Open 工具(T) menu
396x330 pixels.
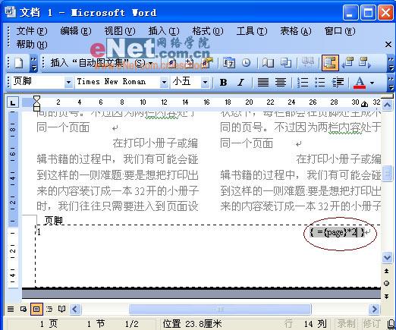pyautogui.click(x=252, y=31)
